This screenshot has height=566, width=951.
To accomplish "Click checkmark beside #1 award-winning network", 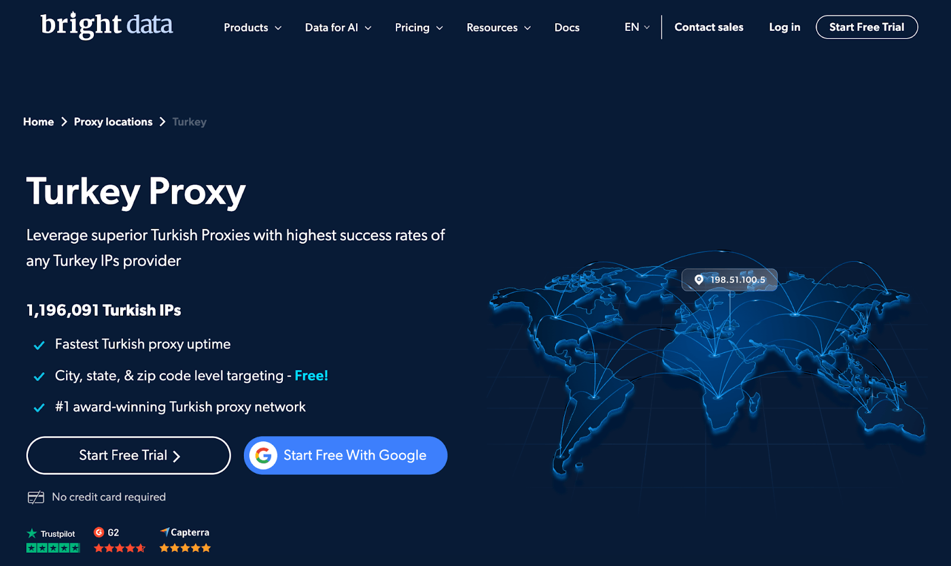I will [x=39, y=408].
